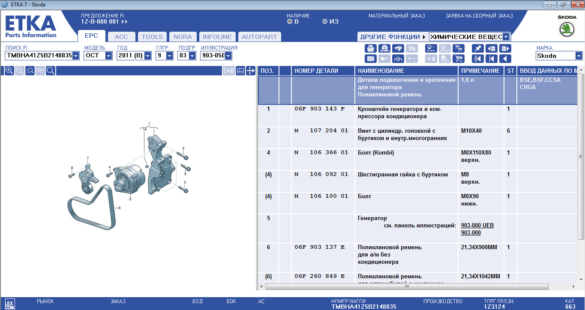Select part row N 106 100 01
The width and height of the screenshot is (585, 310).
(418, 203)
